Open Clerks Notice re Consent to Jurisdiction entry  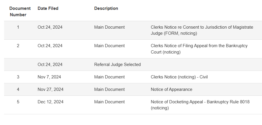[x=202, y=30]
